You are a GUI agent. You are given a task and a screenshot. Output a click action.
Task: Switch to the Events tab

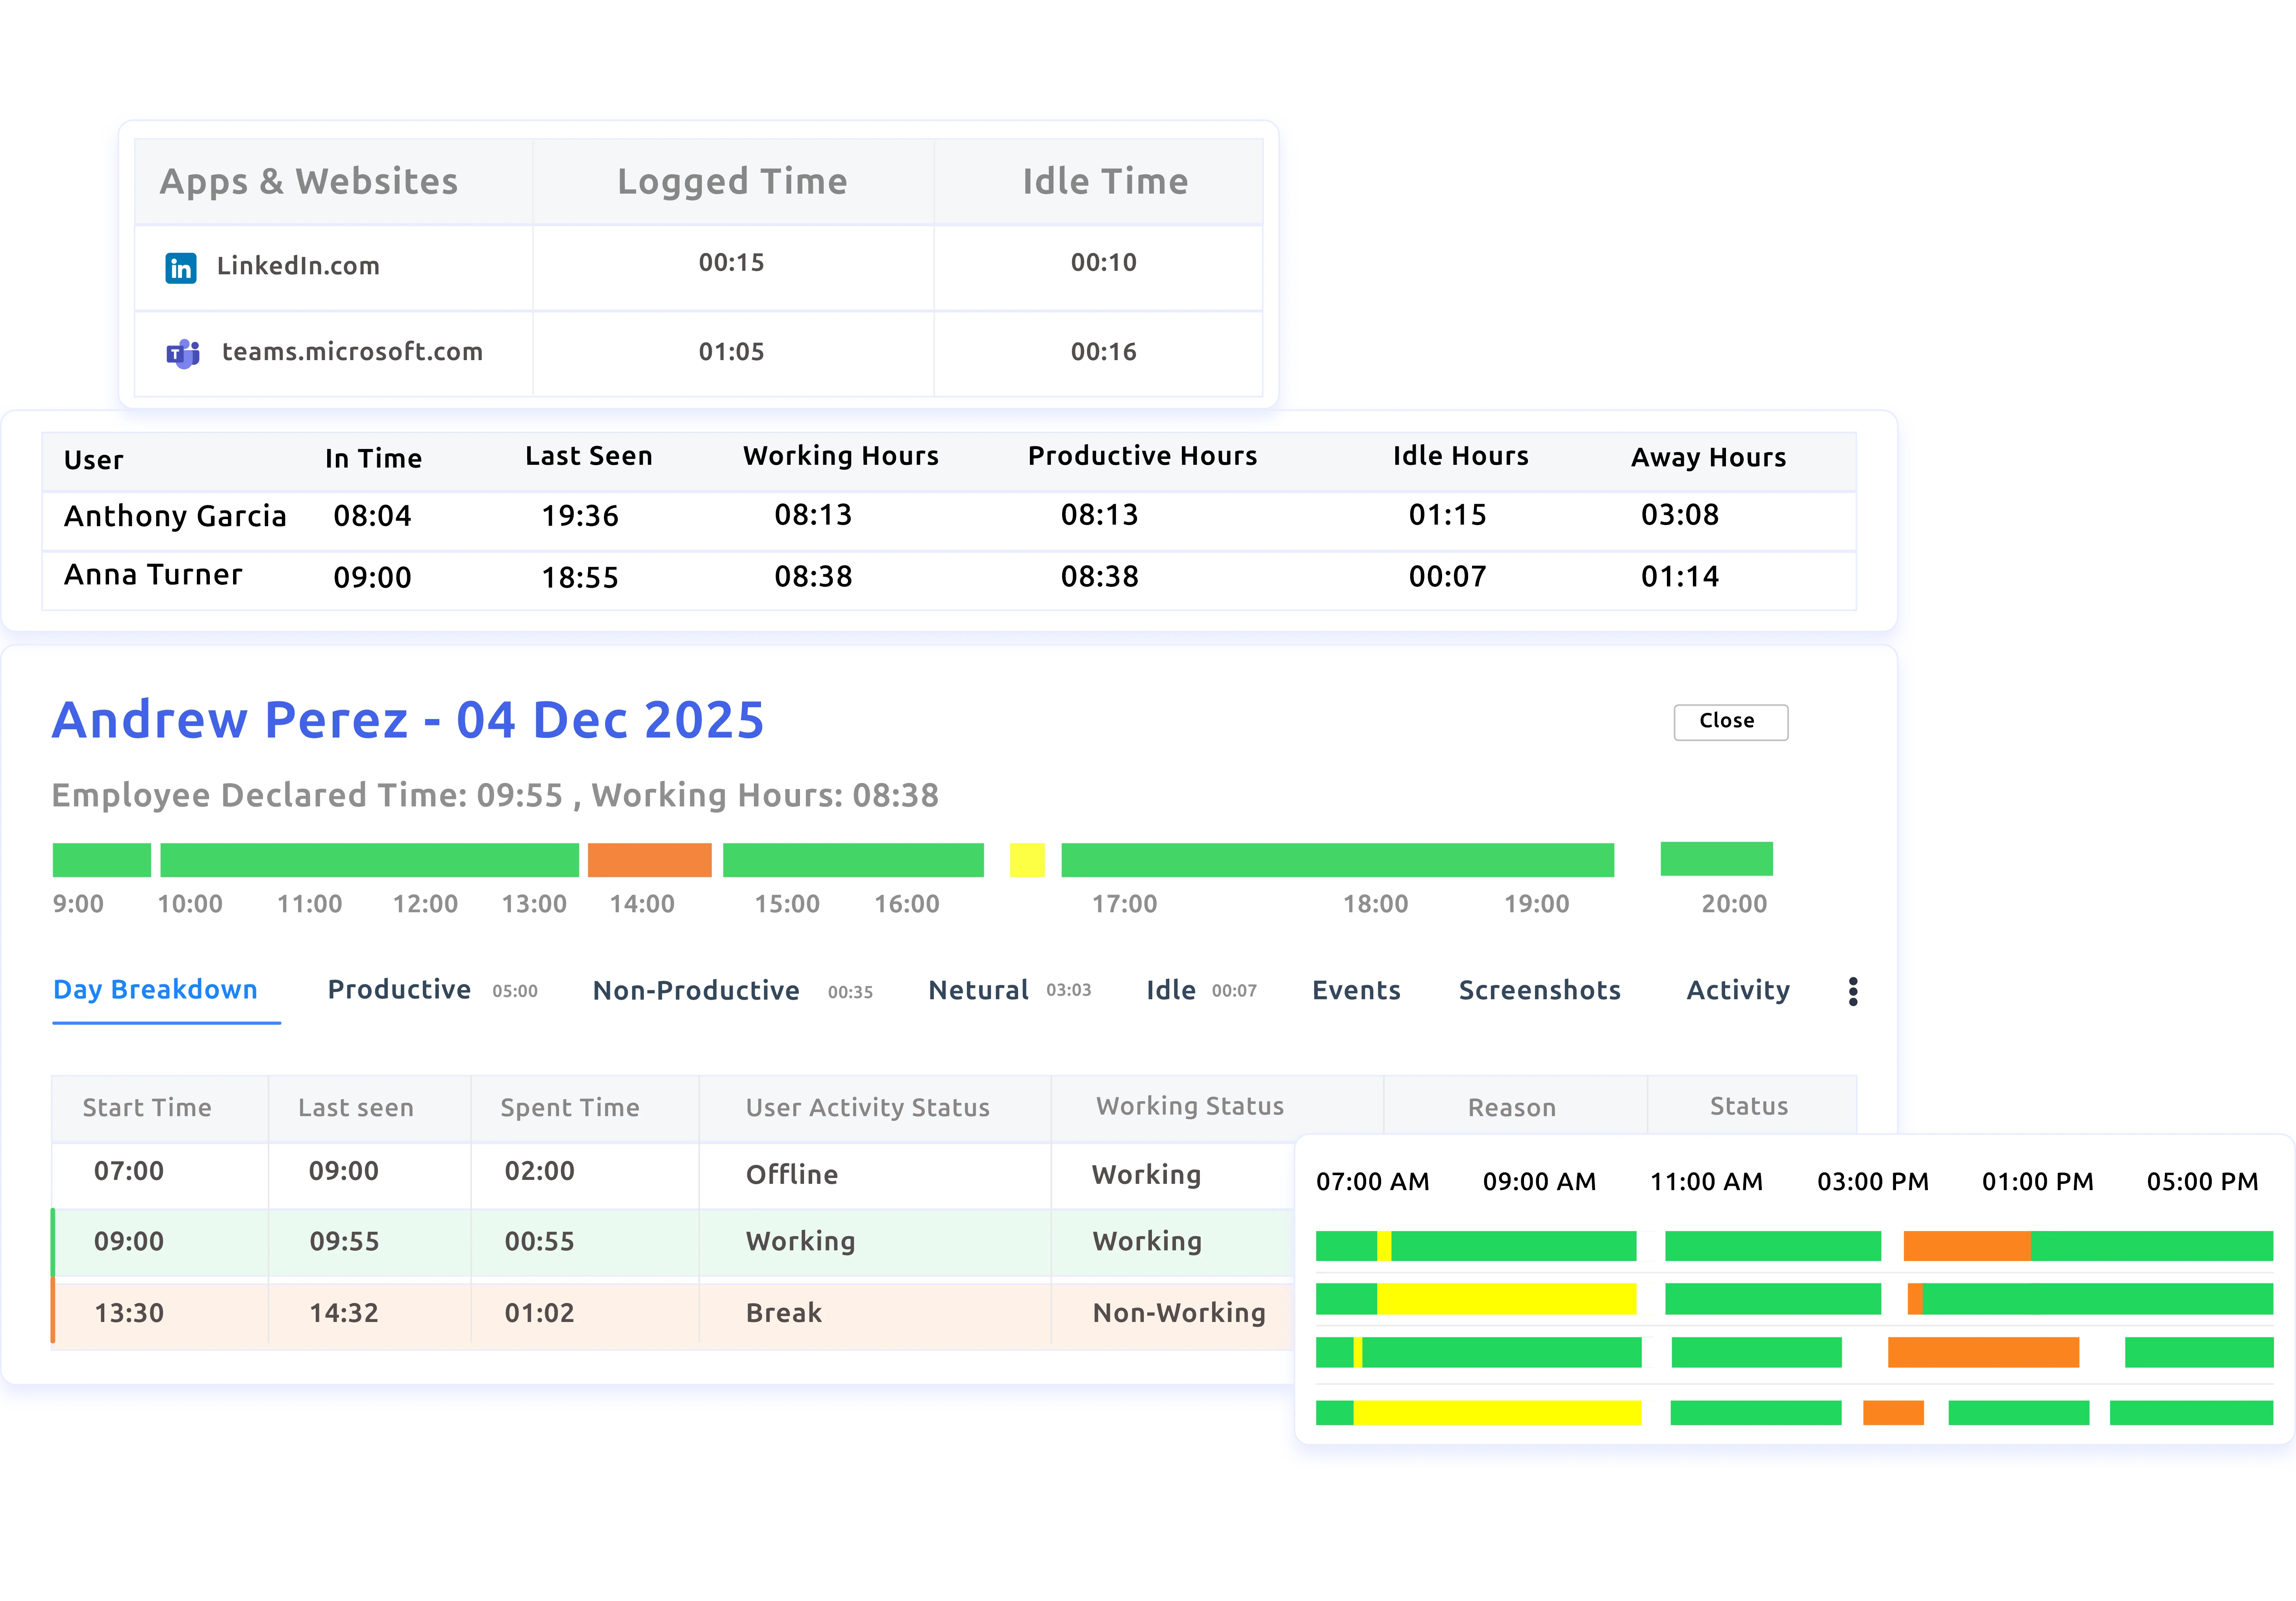(1355, 990)
